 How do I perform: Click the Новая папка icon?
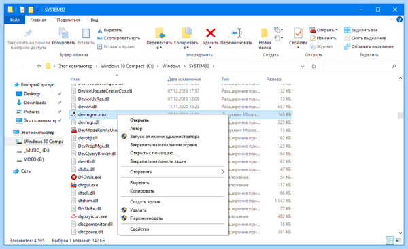point(265,33)
